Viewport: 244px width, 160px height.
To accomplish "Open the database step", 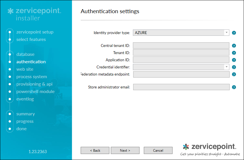I will point(25,54).
